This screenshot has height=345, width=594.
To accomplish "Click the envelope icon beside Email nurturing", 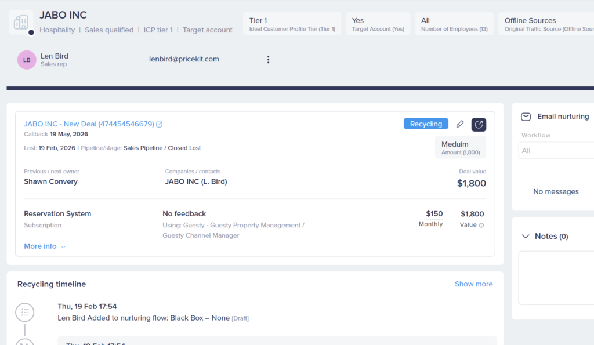I will point(526,117).
